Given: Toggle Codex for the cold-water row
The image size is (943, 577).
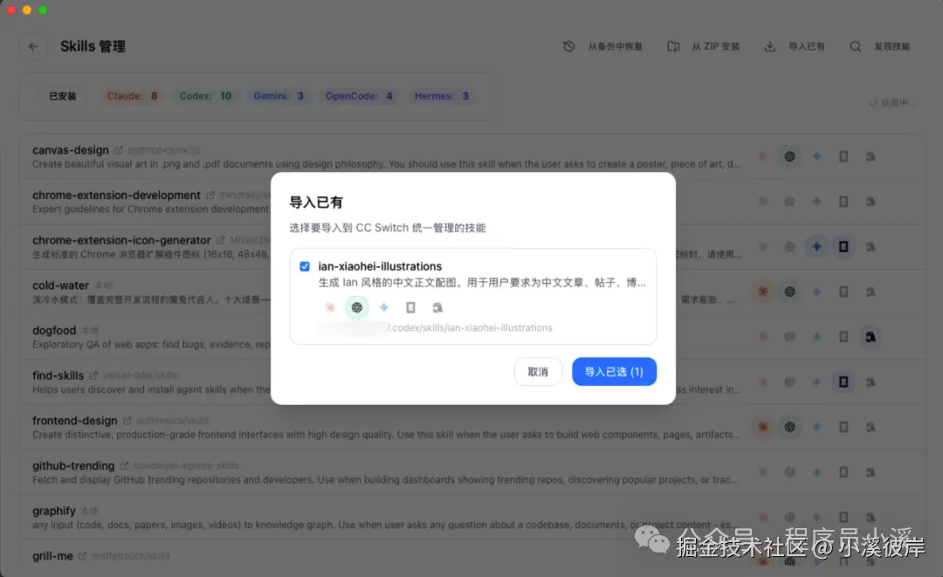Looking at the screenshot, I should (789, 292).
